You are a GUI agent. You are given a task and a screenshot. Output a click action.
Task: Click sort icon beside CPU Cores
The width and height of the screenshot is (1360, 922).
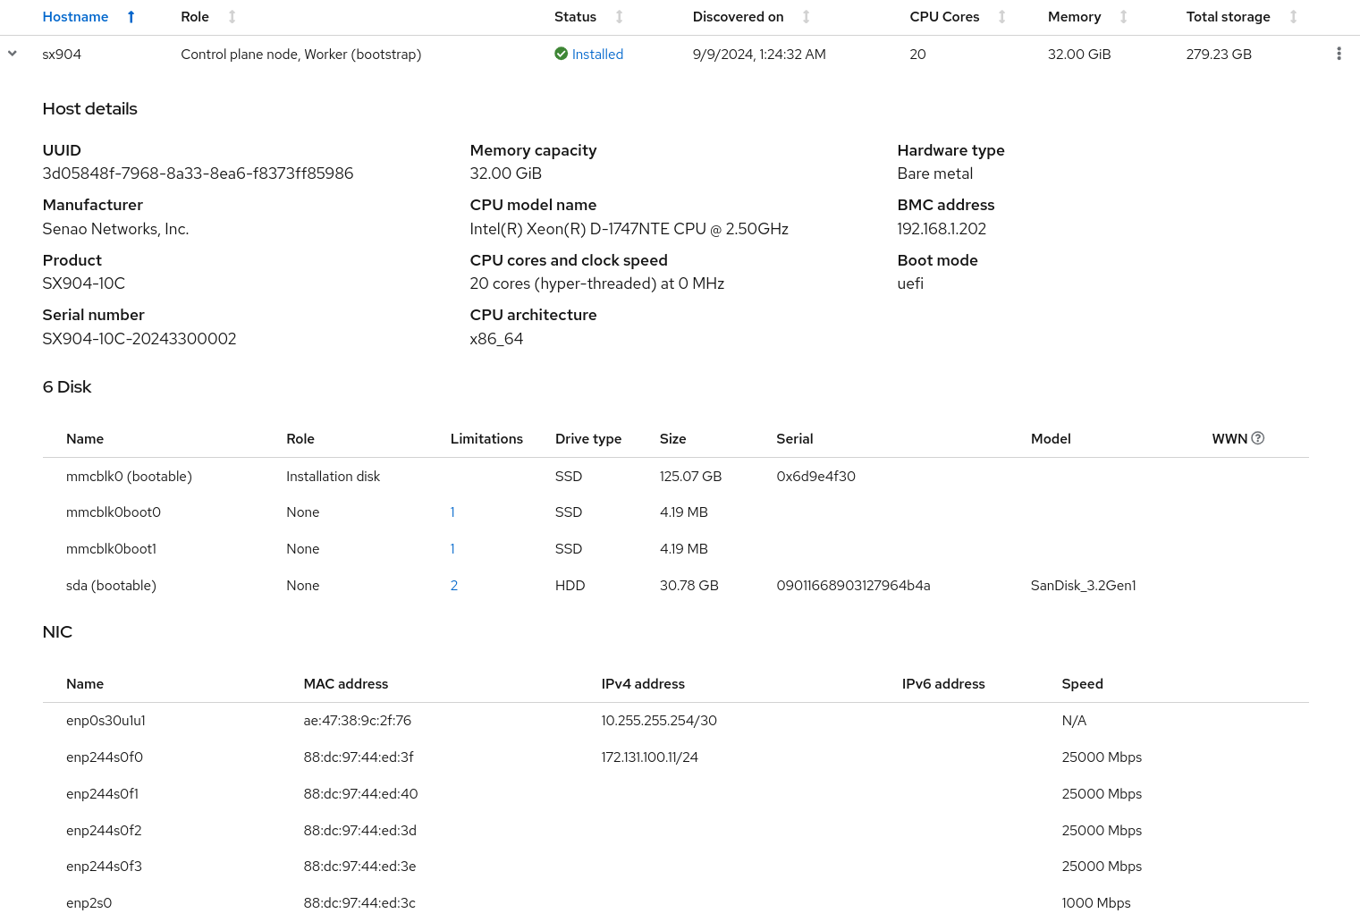pos(1001,17)
